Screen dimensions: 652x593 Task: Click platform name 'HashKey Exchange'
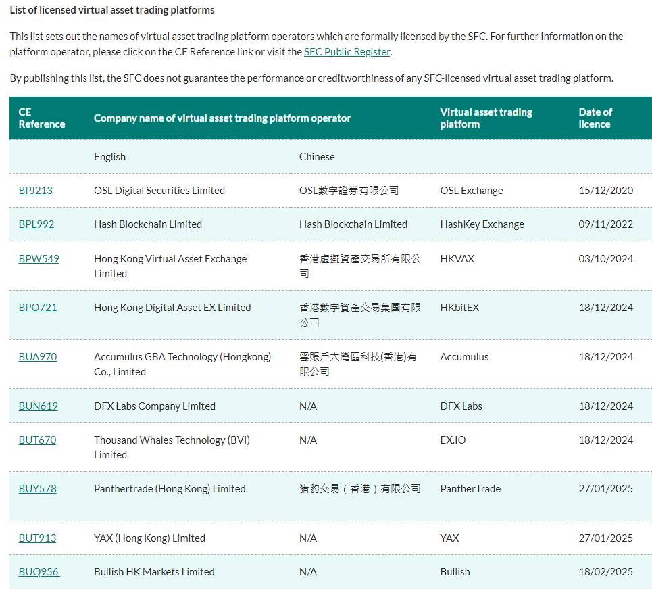(482, 224)
